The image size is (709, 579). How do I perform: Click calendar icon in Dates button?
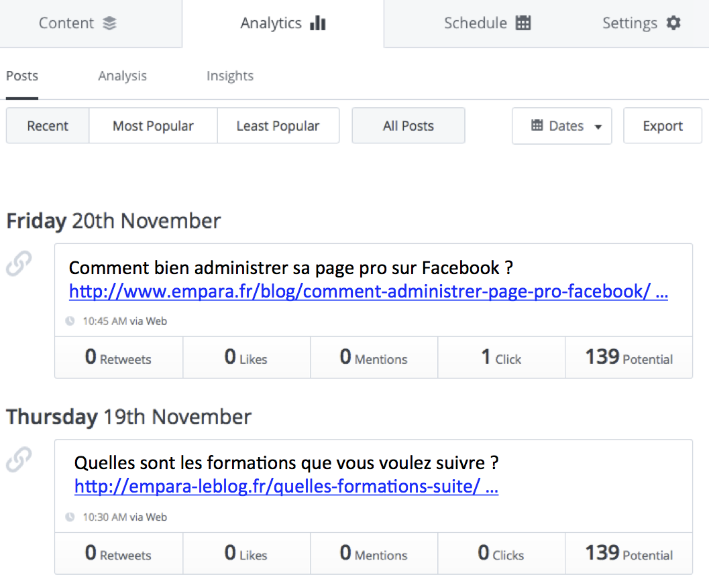[537, 125]
